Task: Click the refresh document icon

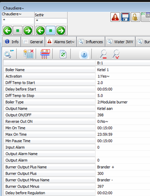Action: (x=63, y=54)
